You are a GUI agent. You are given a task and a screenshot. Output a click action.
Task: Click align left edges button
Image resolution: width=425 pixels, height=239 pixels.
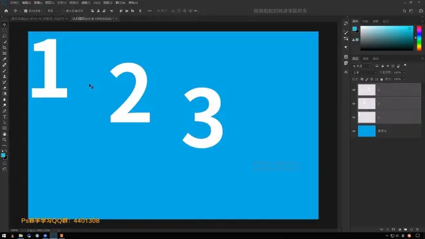(x=93, y=11)
